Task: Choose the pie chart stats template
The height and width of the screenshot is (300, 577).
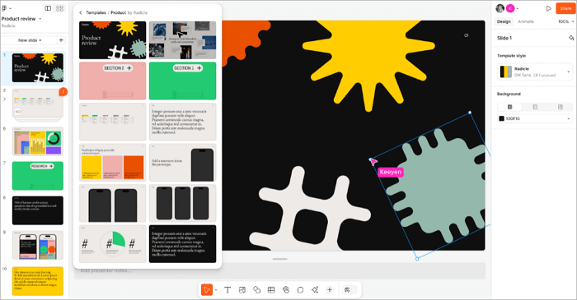Action: (x=113, y=244)
